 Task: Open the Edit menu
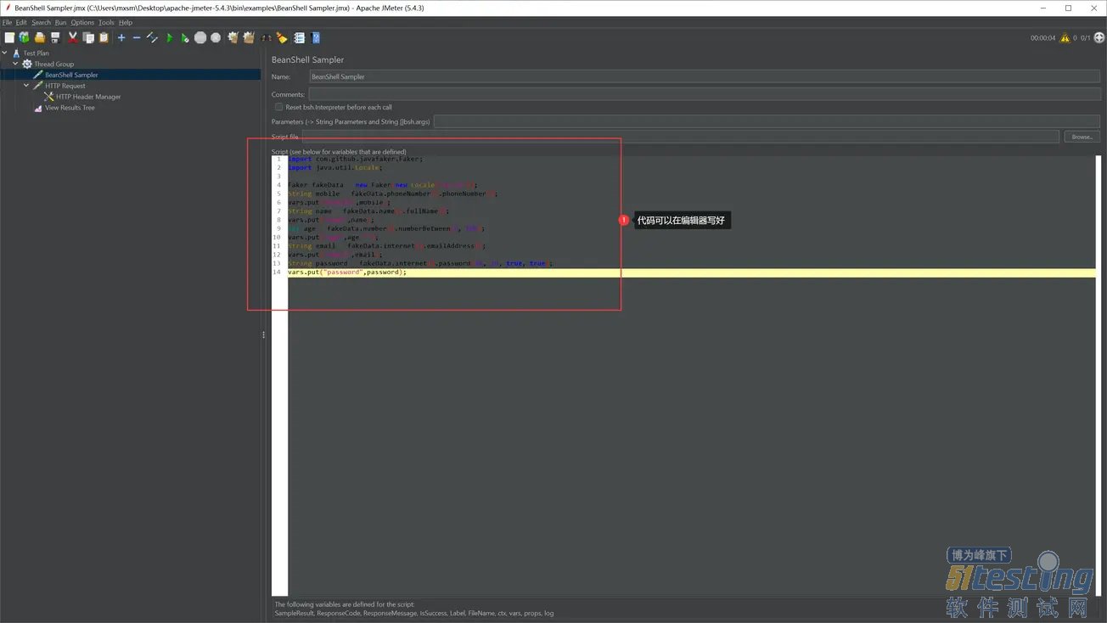pos(21,22)
